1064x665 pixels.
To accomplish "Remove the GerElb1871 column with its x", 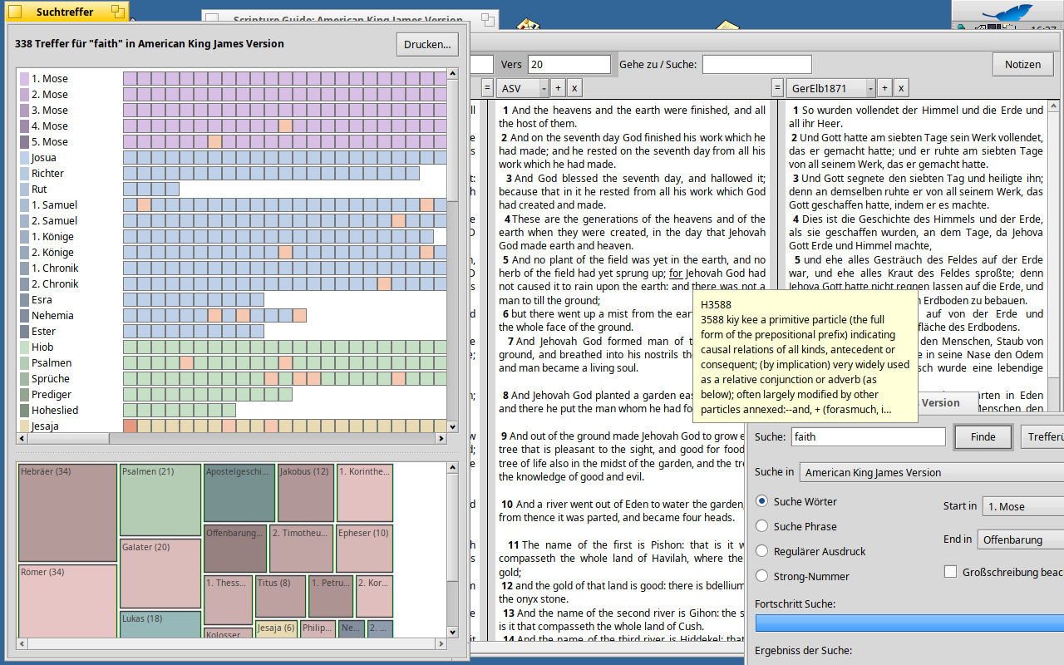I will [901, 88].
